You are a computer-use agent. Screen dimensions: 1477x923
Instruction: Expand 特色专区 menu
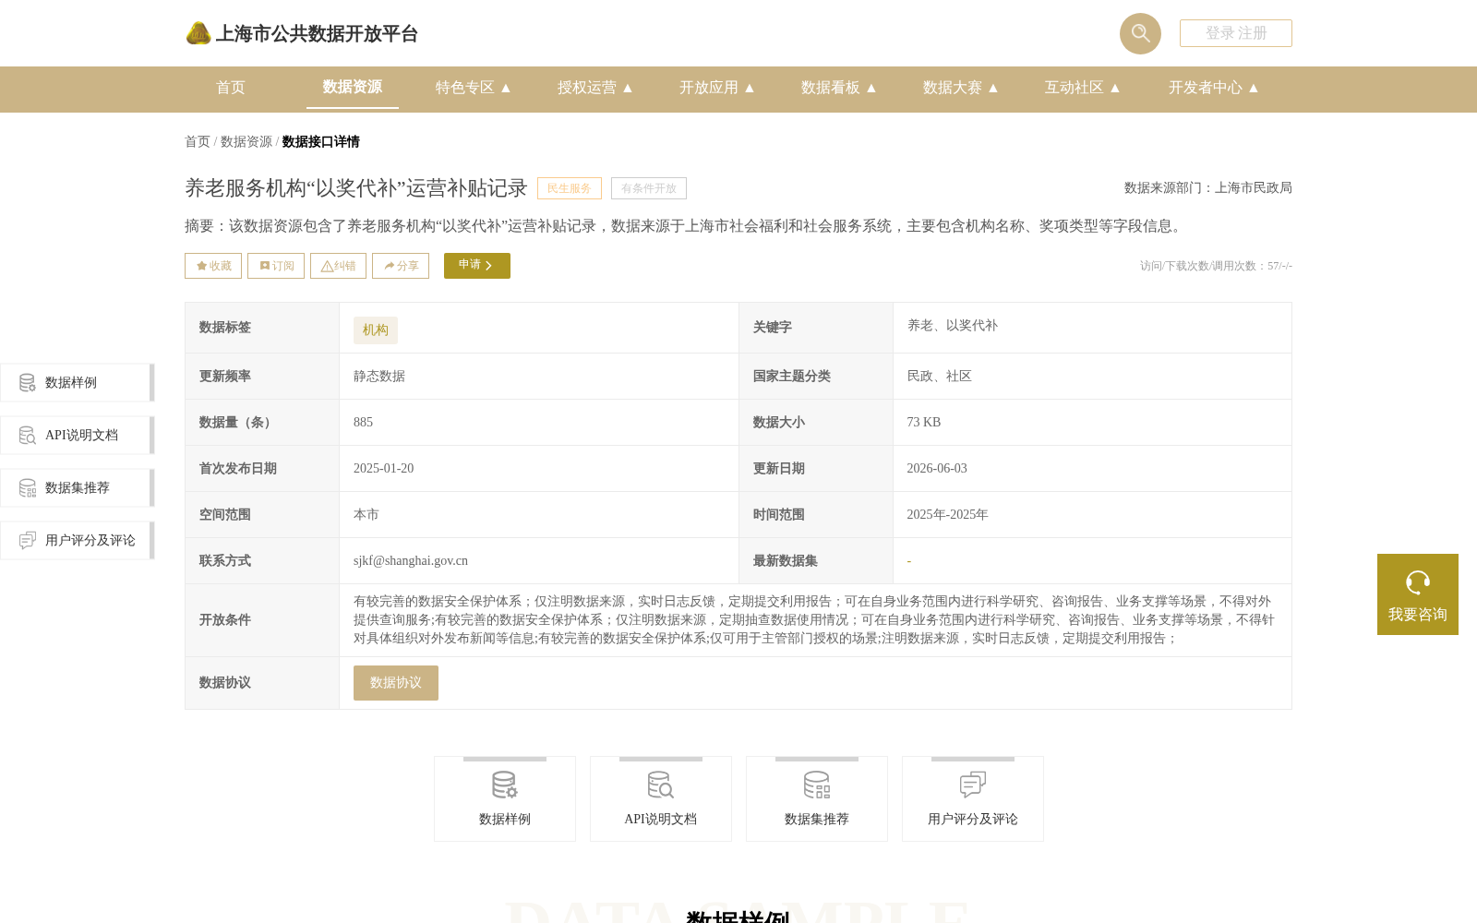[x=474, y=88]
